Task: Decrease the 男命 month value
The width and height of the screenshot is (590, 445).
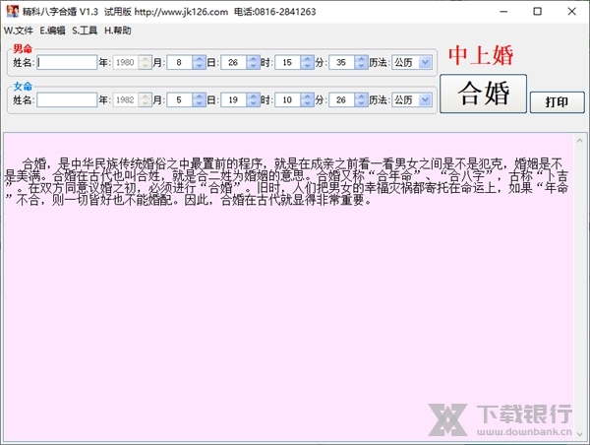Action: pos(199,66)
